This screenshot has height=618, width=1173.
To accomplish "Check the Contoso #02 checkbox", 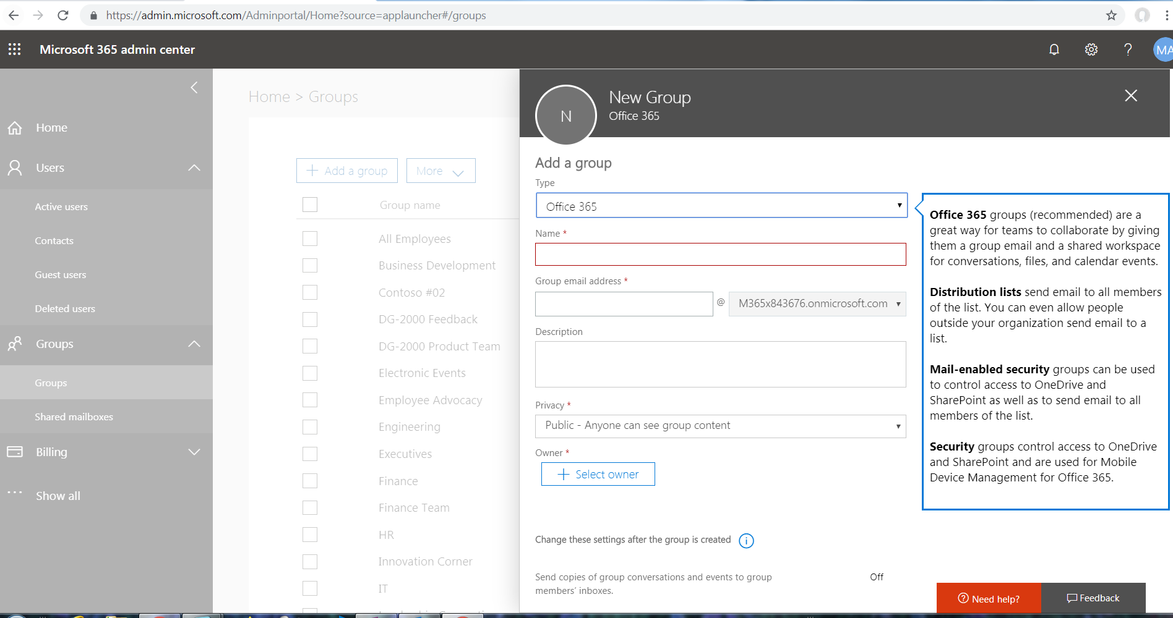I will pyautogui.click(x=310, y=292).
